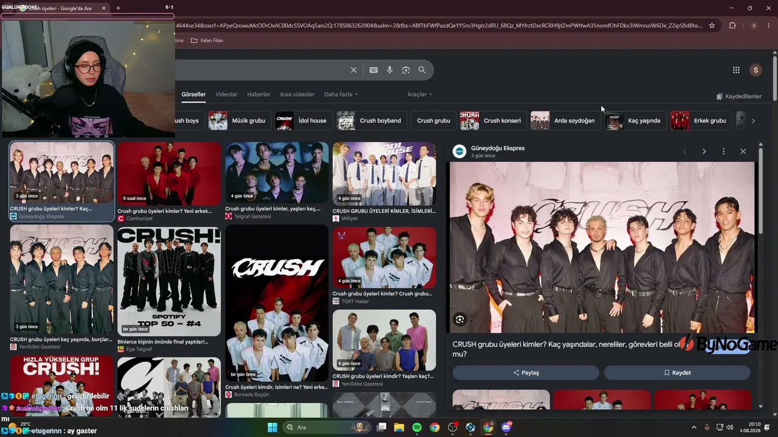Open the Chrome extensions puzzle icon
This screenshot has width=778, height=437.
[732, 25]
